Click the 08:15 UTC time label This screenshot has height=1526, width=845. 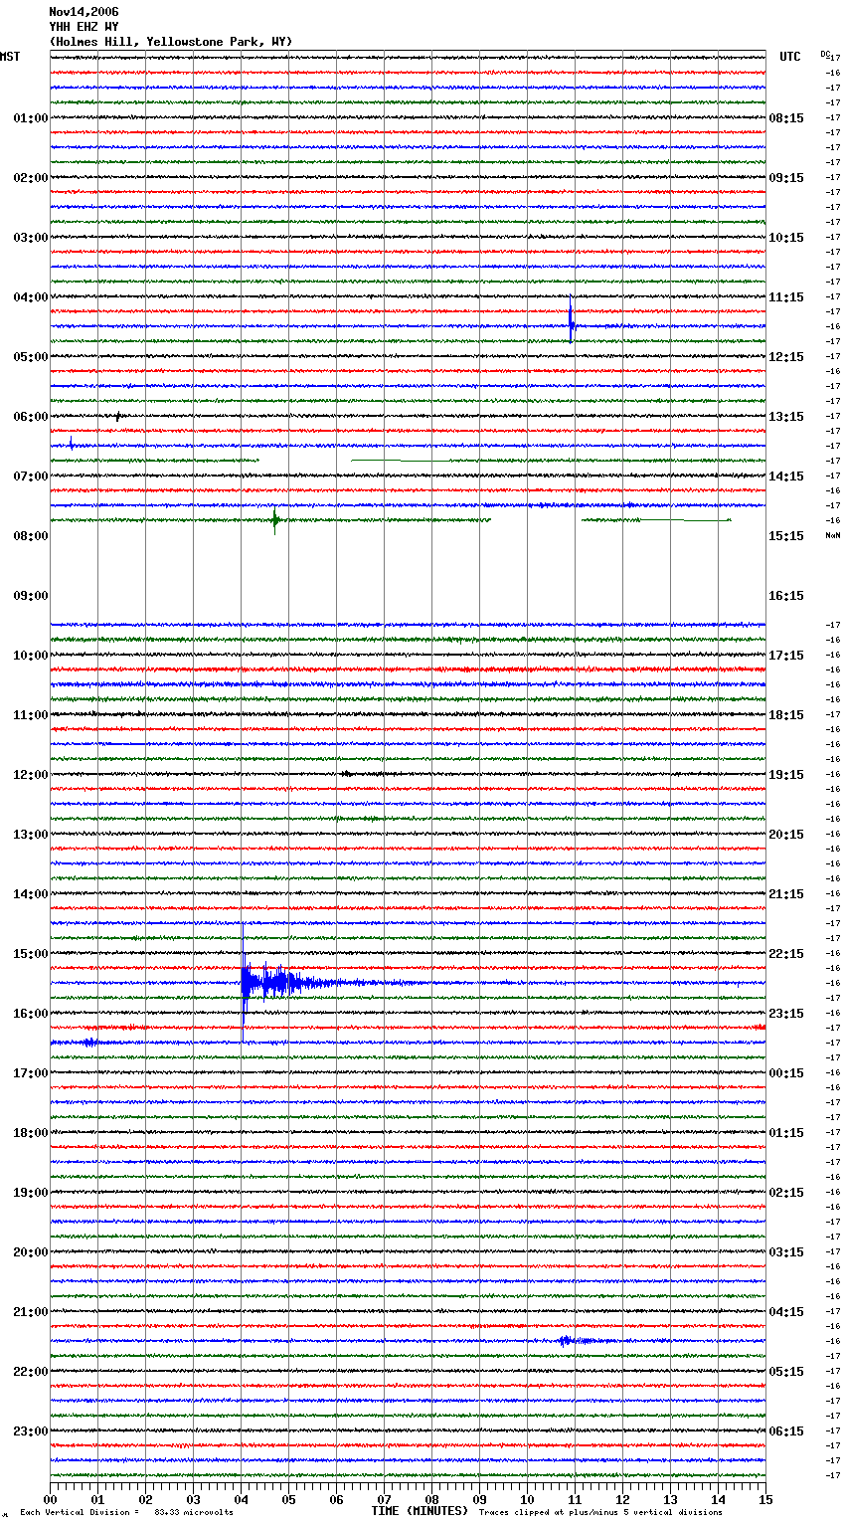click(x=786, y=118)
